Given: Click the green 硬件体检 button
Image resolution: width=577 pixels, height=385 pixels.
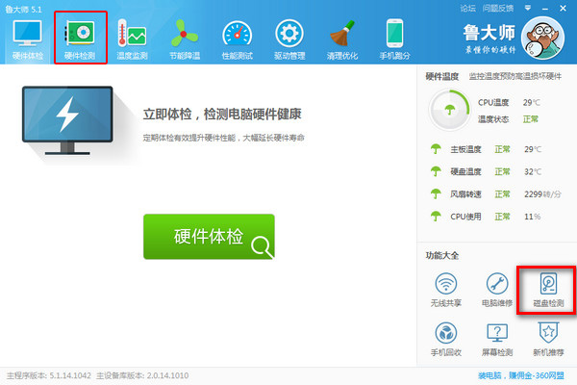Looking at the screenshot, I should [x=209, y=237].
